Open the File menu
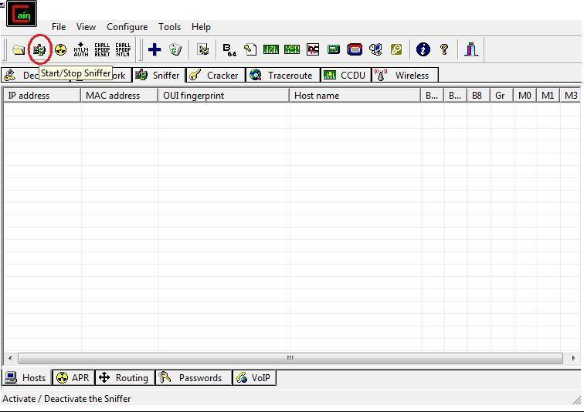The width and height of the screenshot is (584, 412). coord(59,27)
